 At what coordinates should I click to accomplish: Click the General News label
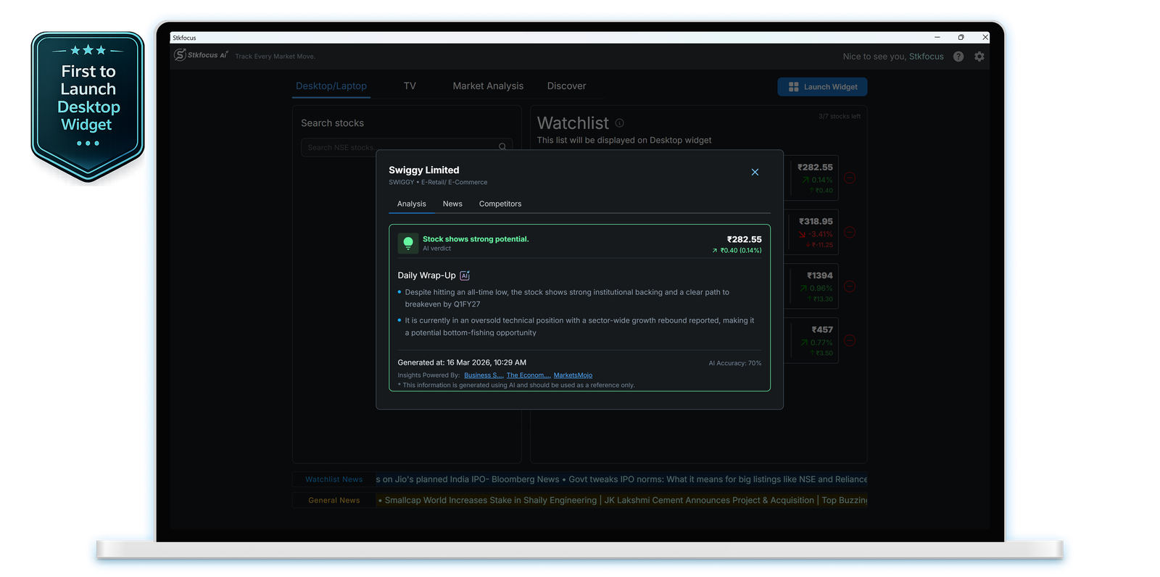coord(334,500)
